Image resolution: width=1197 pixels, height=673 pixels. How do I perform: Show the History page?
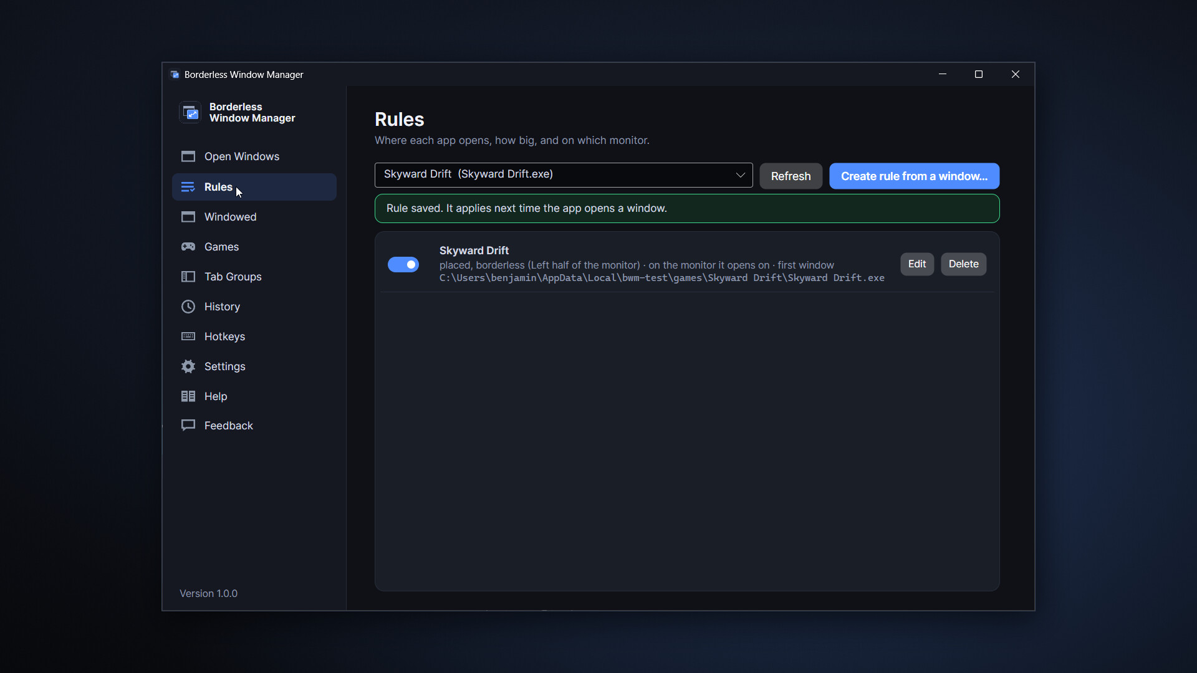(254, 307)
